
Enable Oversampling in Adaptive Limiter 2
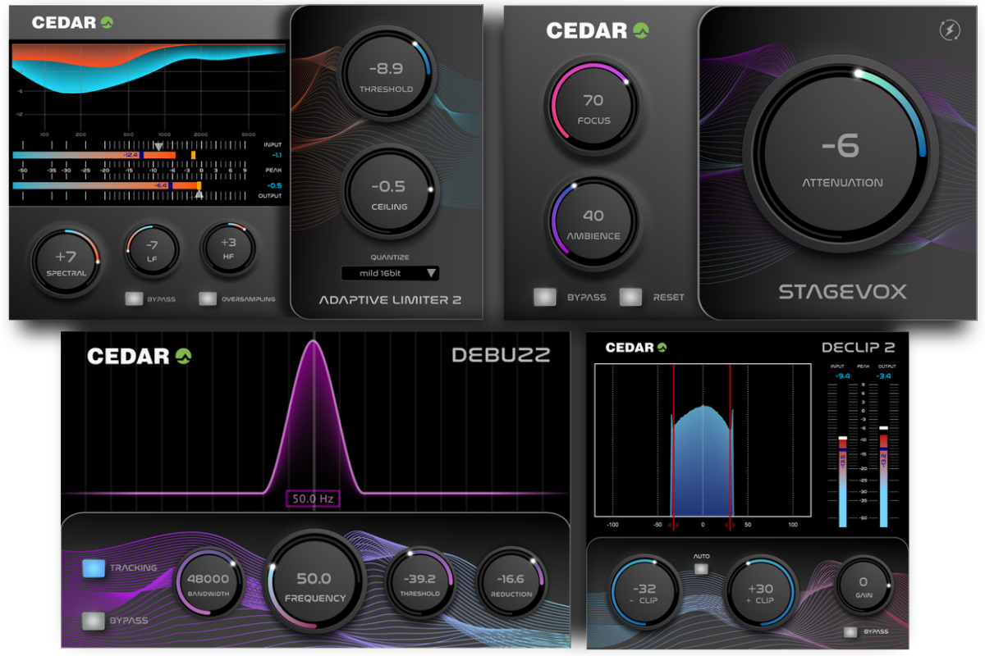[208, 298]
